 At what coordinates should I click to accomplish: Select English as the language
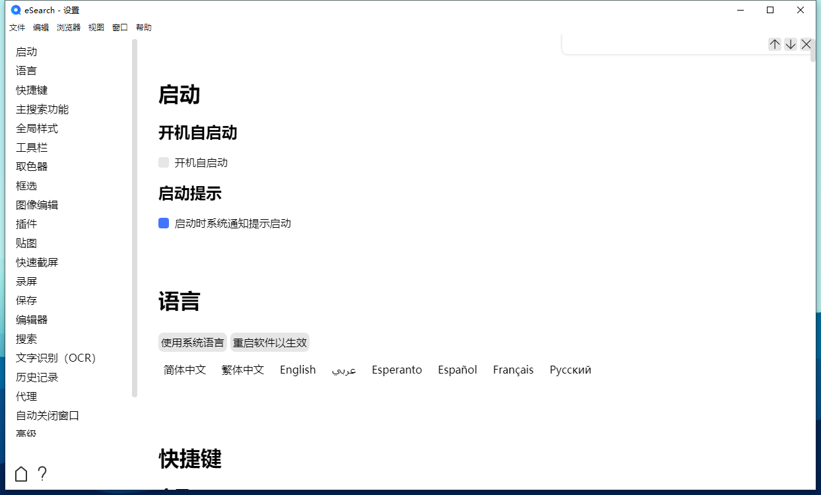[x=297, y=370]
